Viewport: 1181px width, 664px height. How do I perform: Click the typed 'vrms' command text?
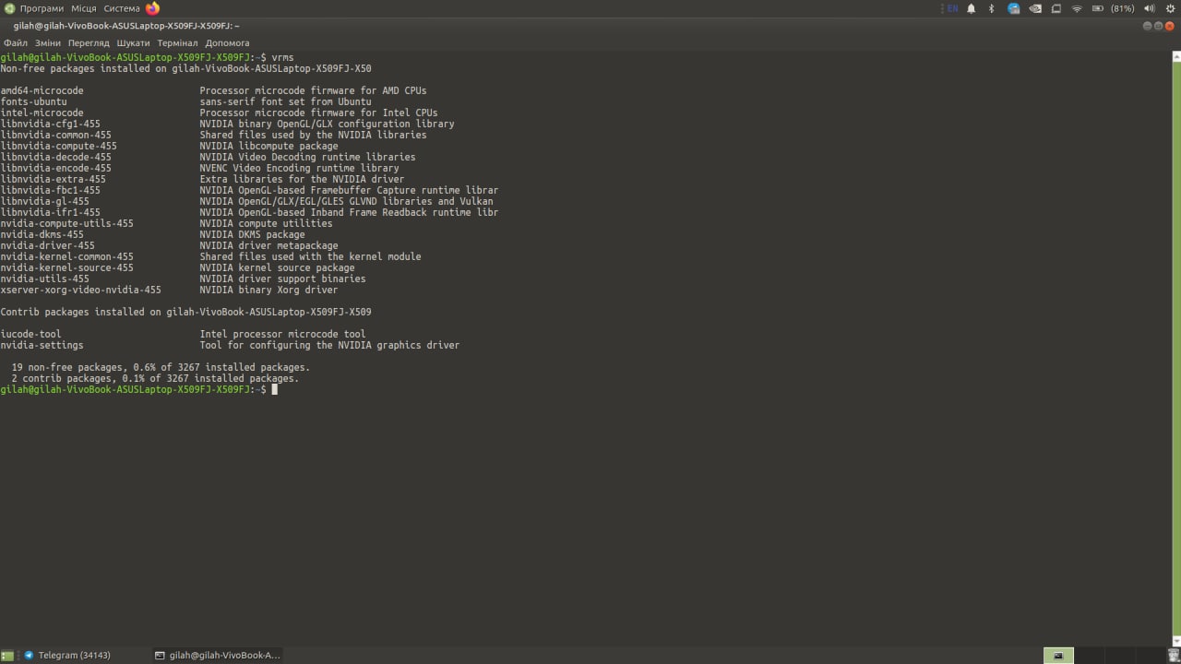tap(282, 57)
